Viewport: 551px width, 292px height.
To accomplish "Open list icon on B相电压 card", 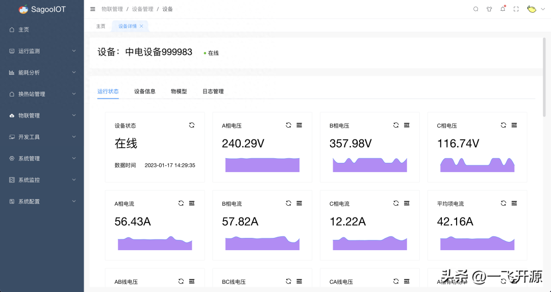I will pyautogui.click(x=407, y=125).
